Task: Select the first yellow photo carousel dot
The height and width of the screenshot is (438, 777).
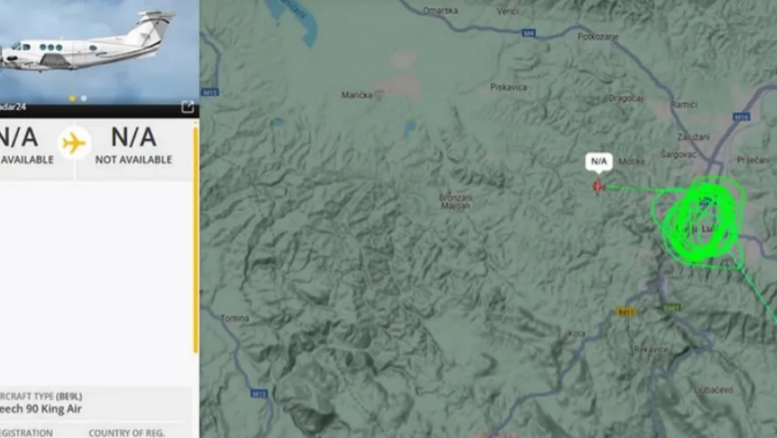Action: (73, 98)
